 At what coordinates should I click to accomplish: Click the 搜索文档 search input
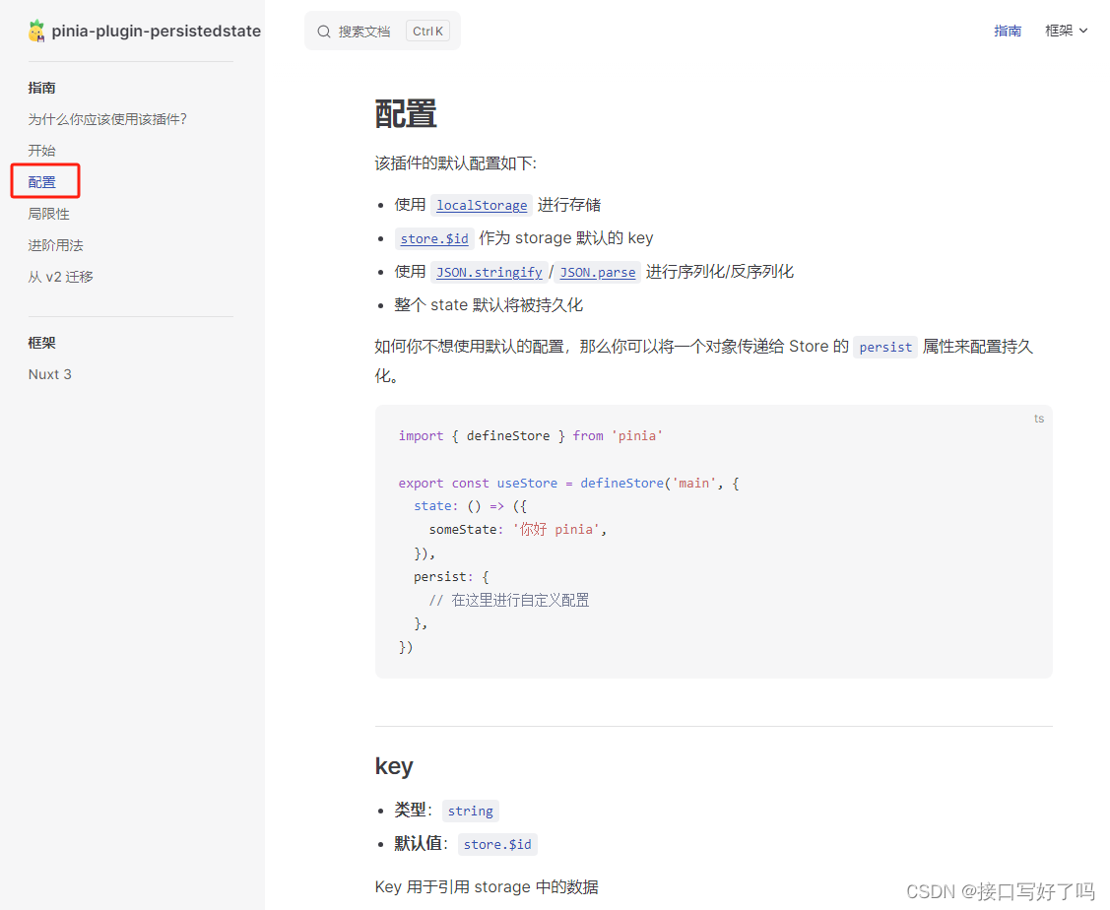coord(362,31)
